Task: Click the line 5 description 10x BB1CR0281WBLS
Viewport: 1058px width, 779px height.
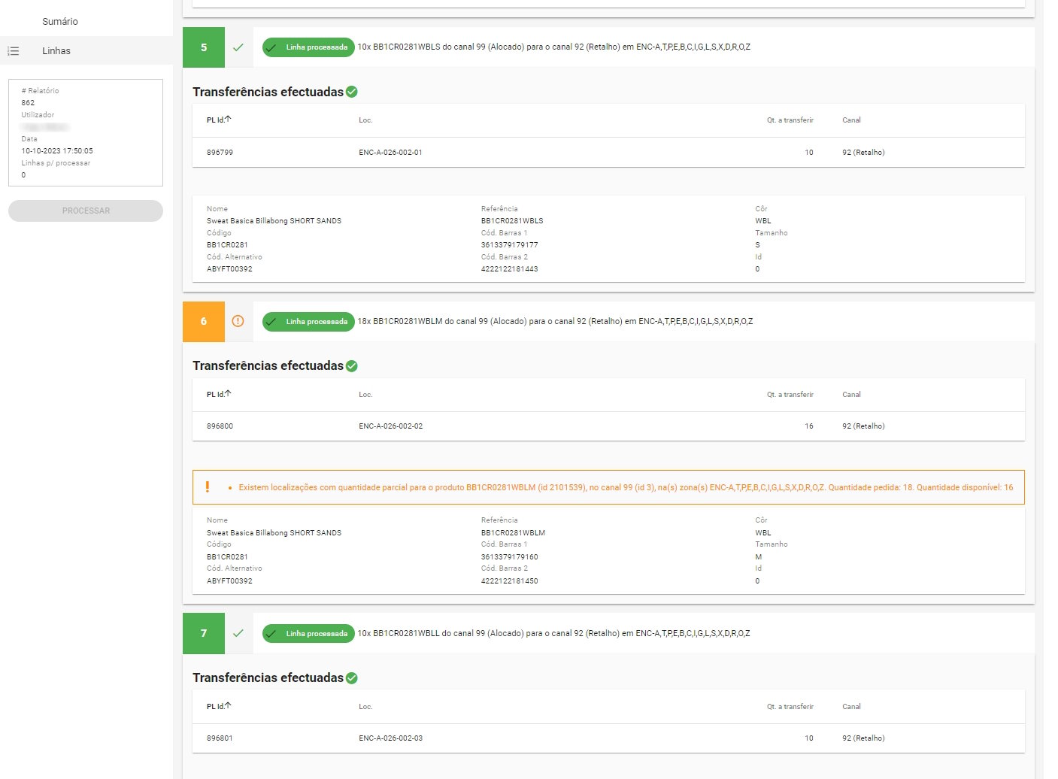Action: tap(553, 47)
